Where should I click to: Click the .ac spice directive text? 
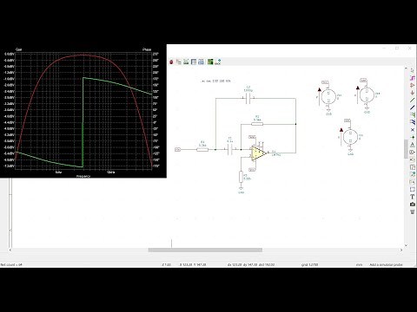(215, 81)
